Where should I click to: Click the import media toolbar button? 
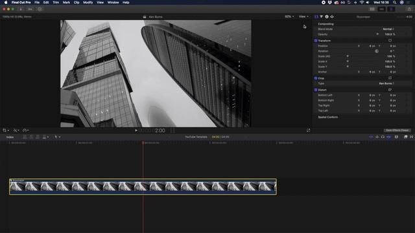click(21, 9)
